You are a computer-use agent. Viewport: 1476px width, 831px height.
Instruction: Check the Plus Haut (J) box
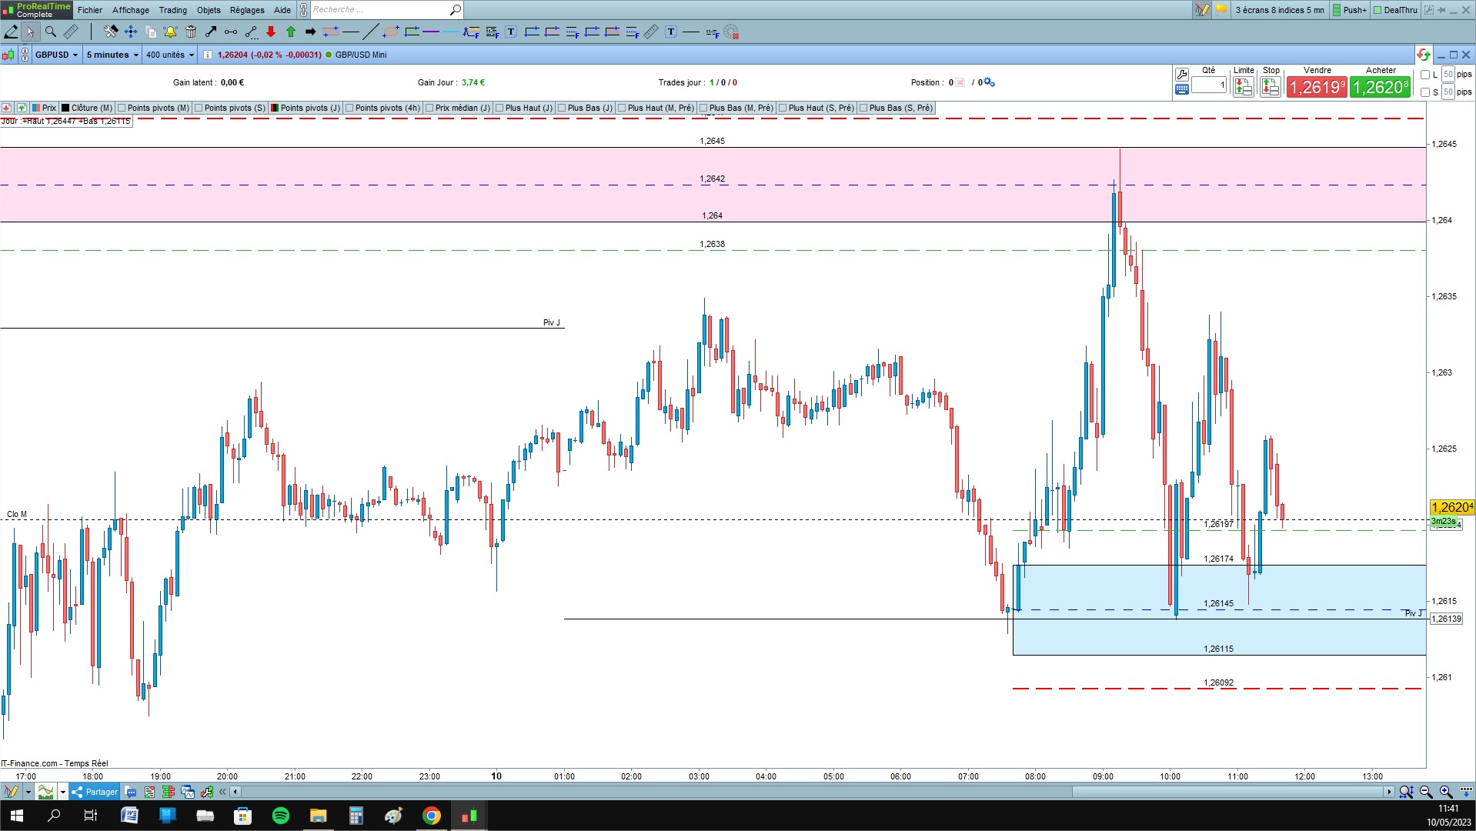click(499, 108)
